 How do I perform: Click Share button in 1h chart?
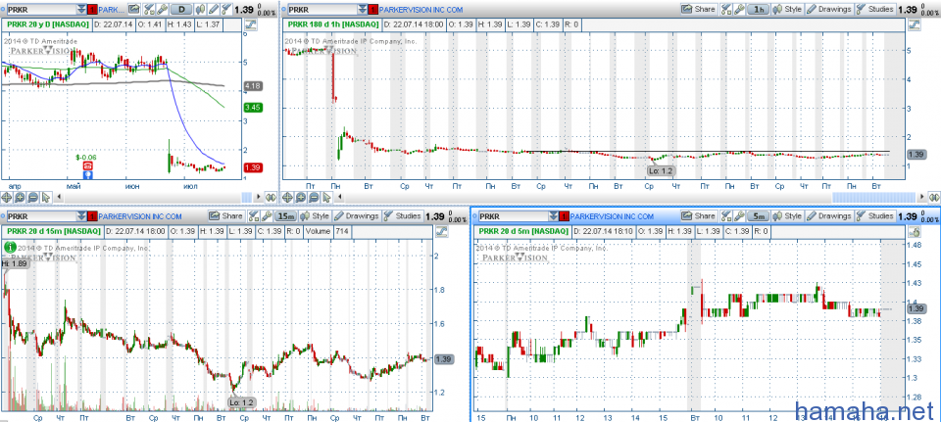(x=699, y=9)
